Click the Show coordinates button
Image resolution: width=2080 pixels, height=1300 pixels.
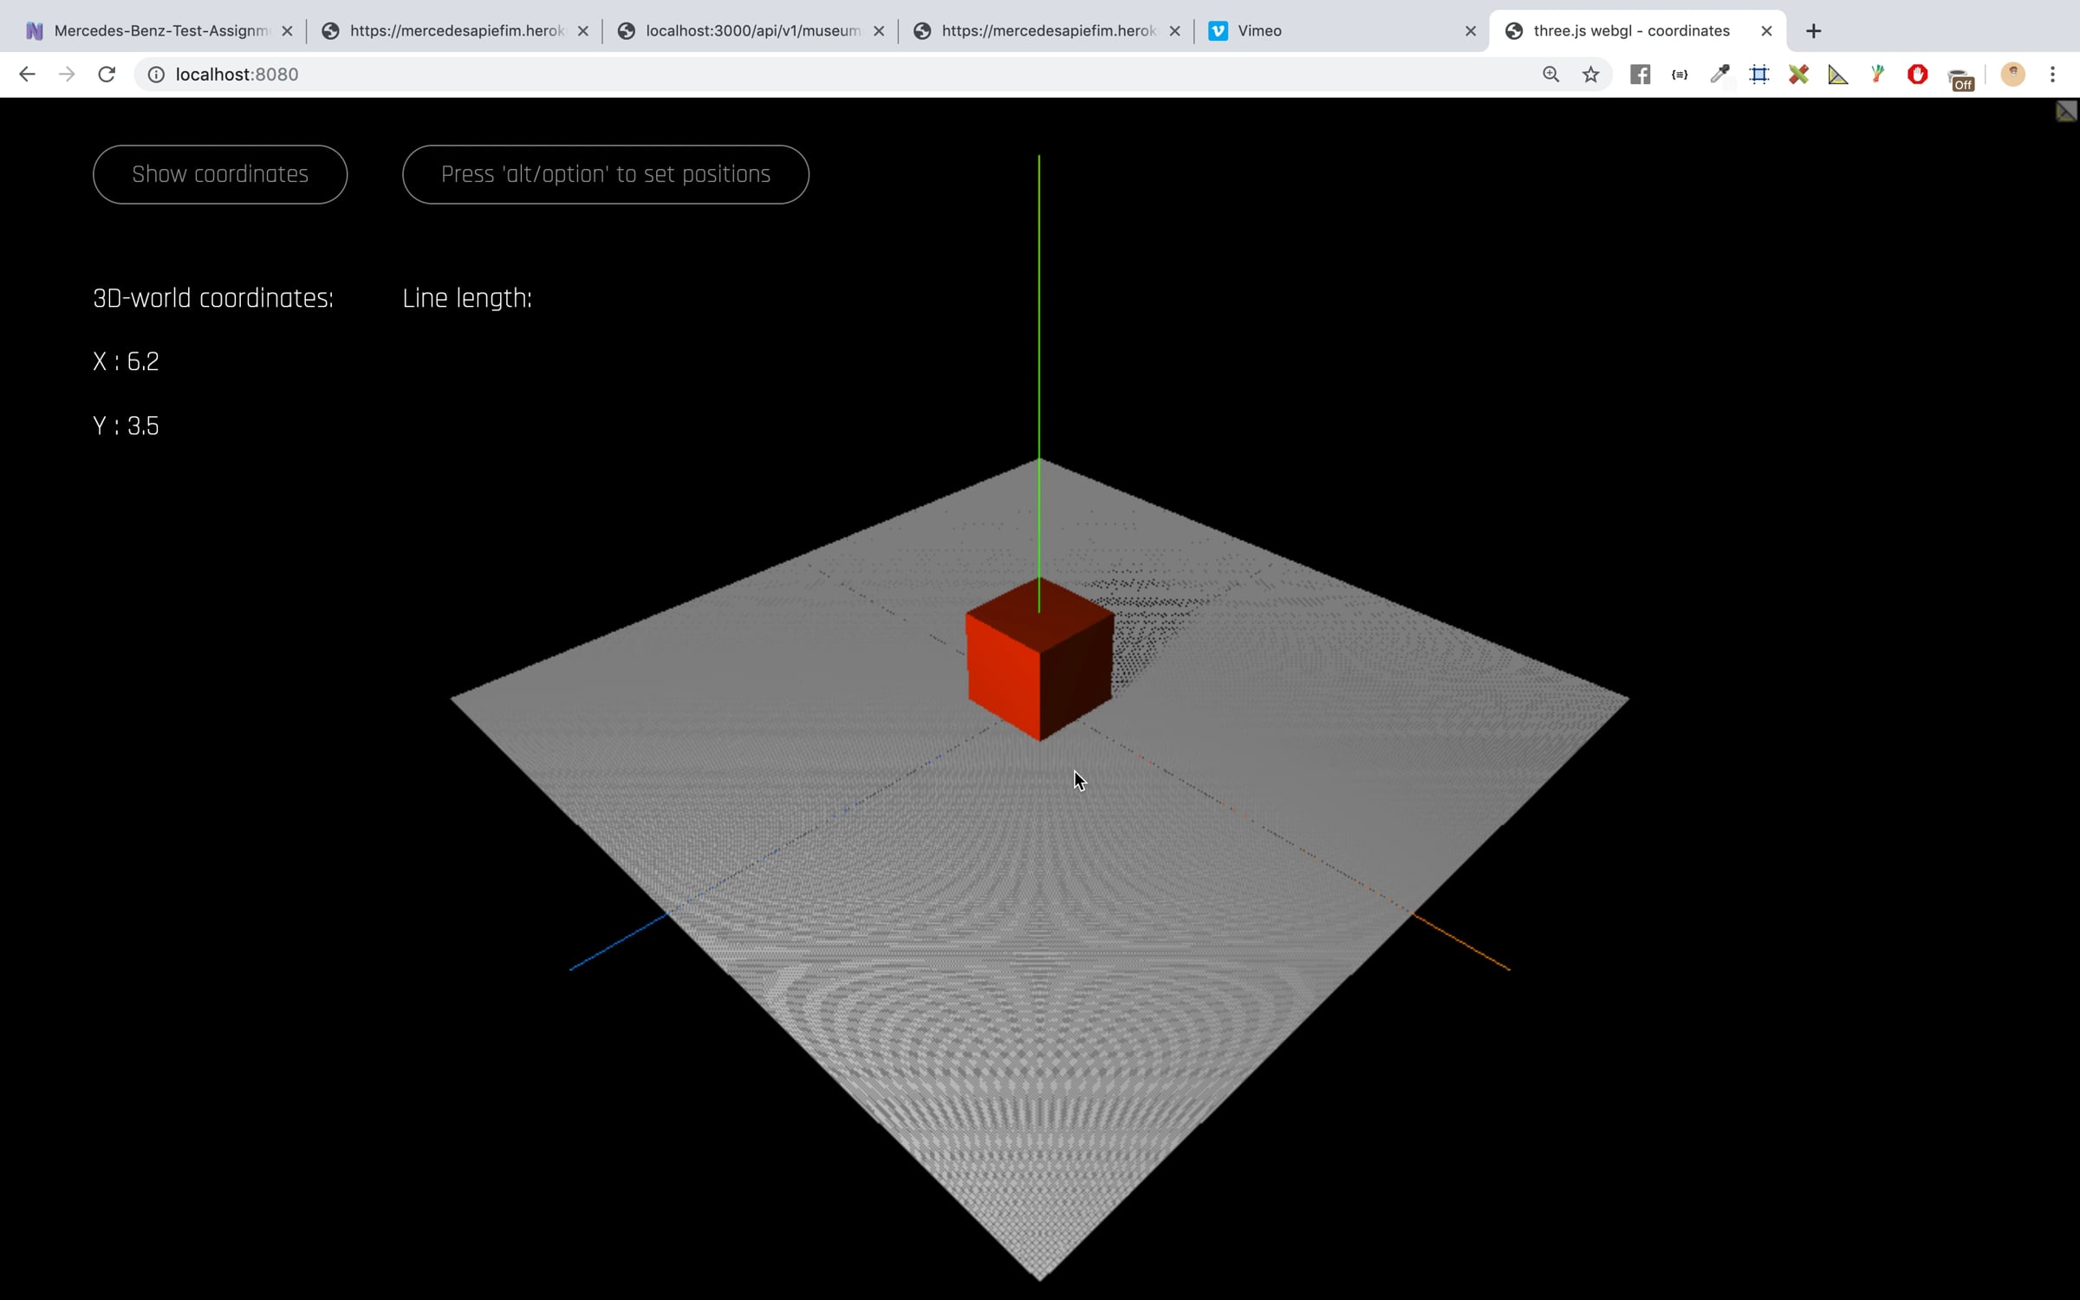[x=220, y=174]
